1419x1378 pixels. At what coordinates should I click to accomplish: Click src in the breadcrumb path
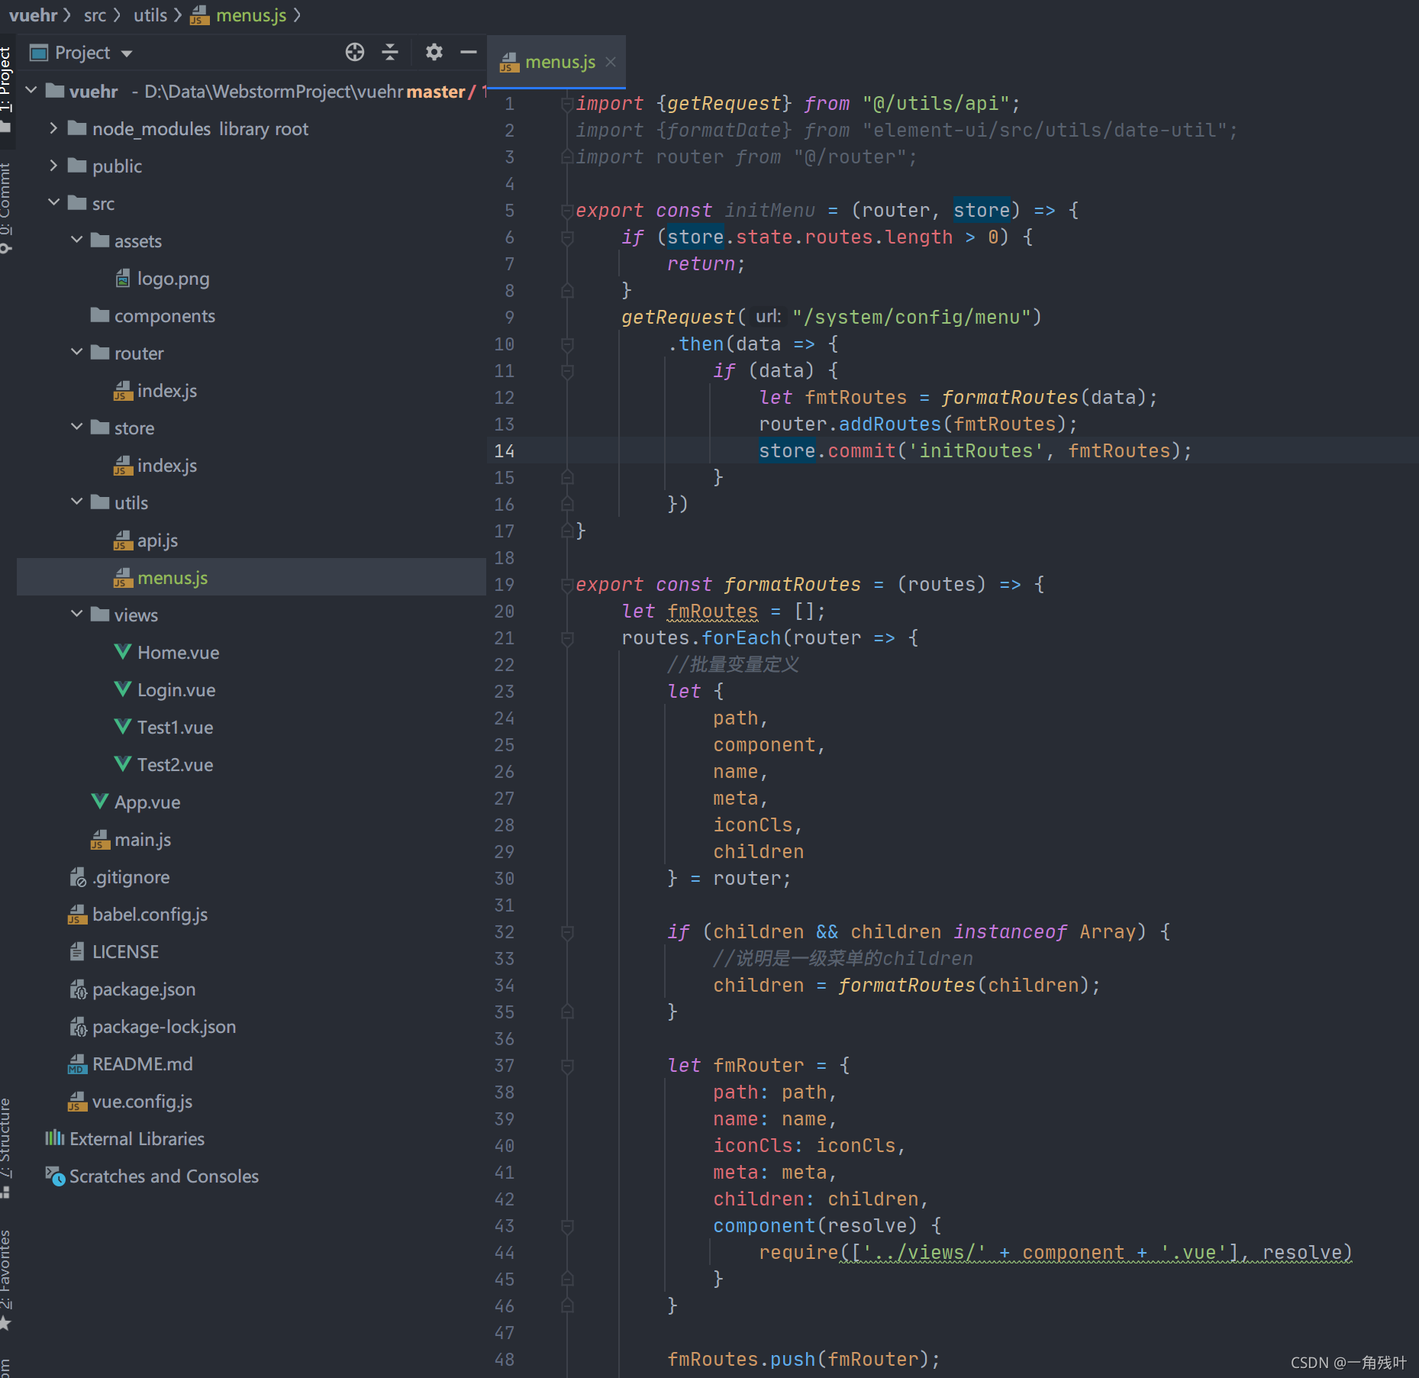(x=95, y=15)
